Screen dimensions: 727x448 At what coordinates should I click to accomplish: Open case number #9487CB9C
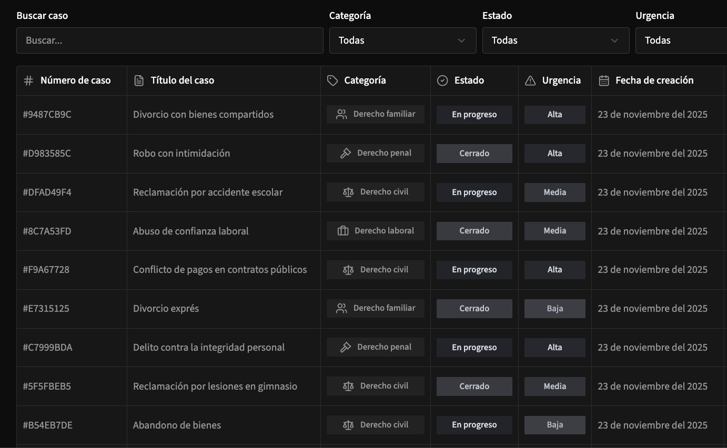pyautogui.click(x=47, y=115)
